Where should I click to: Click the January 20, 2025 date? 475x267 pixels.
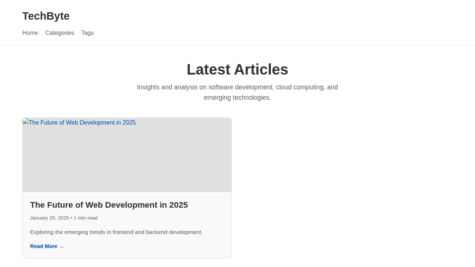coord(49,218)
